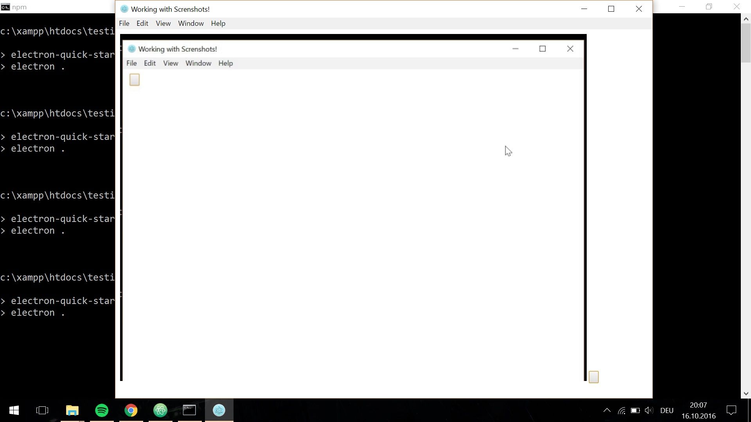Launch Spotify from taskbar
Screen dimensions: 751x422
tap(102, 410)
